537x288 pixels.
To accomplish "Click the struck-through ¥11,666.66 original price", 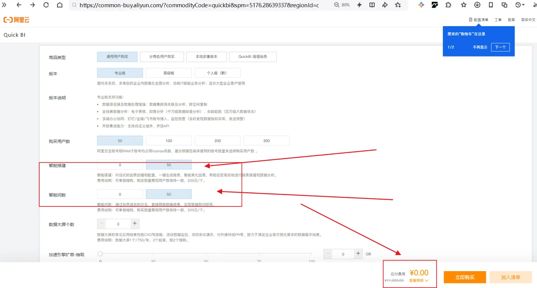I will click(x=394, y=280).
